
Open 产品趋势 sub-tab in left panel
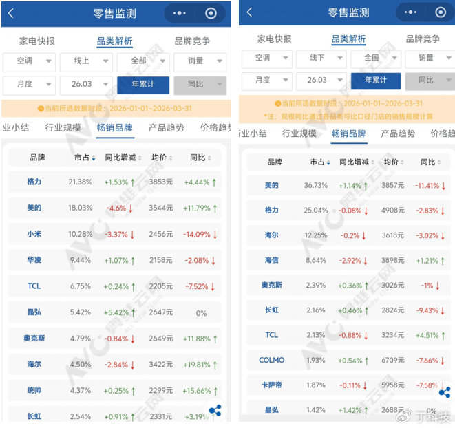166,128
